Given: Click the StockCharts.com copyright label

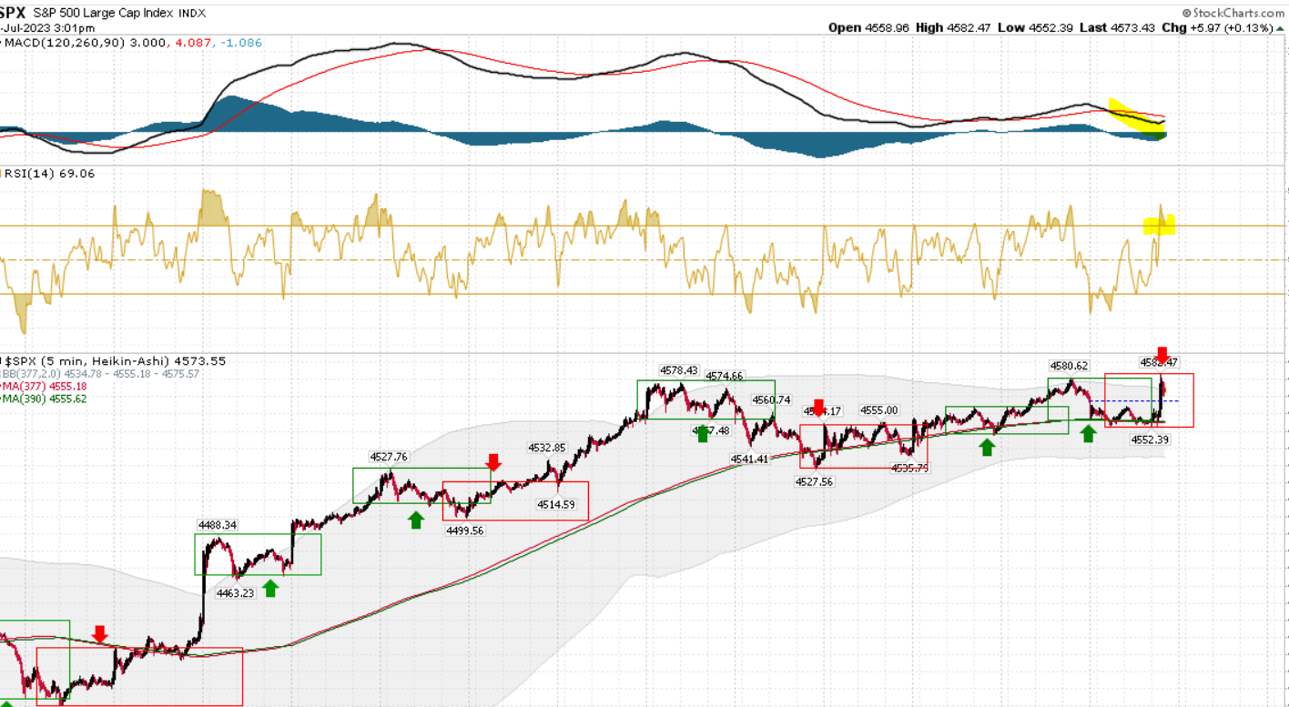Looking at the screenshot, I should (x=1232, y=13).
